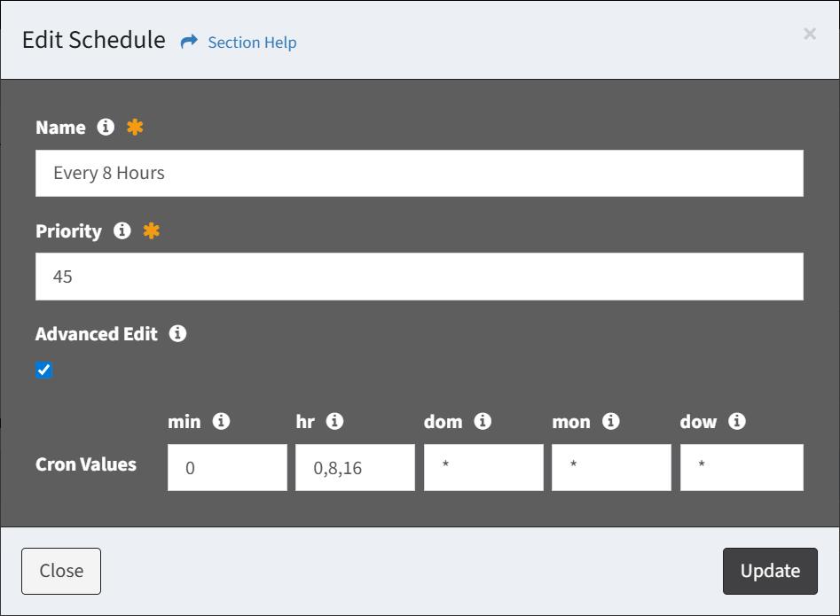The image size is (840, 616).
Task: Click into the Priority field
Action: 419,277
